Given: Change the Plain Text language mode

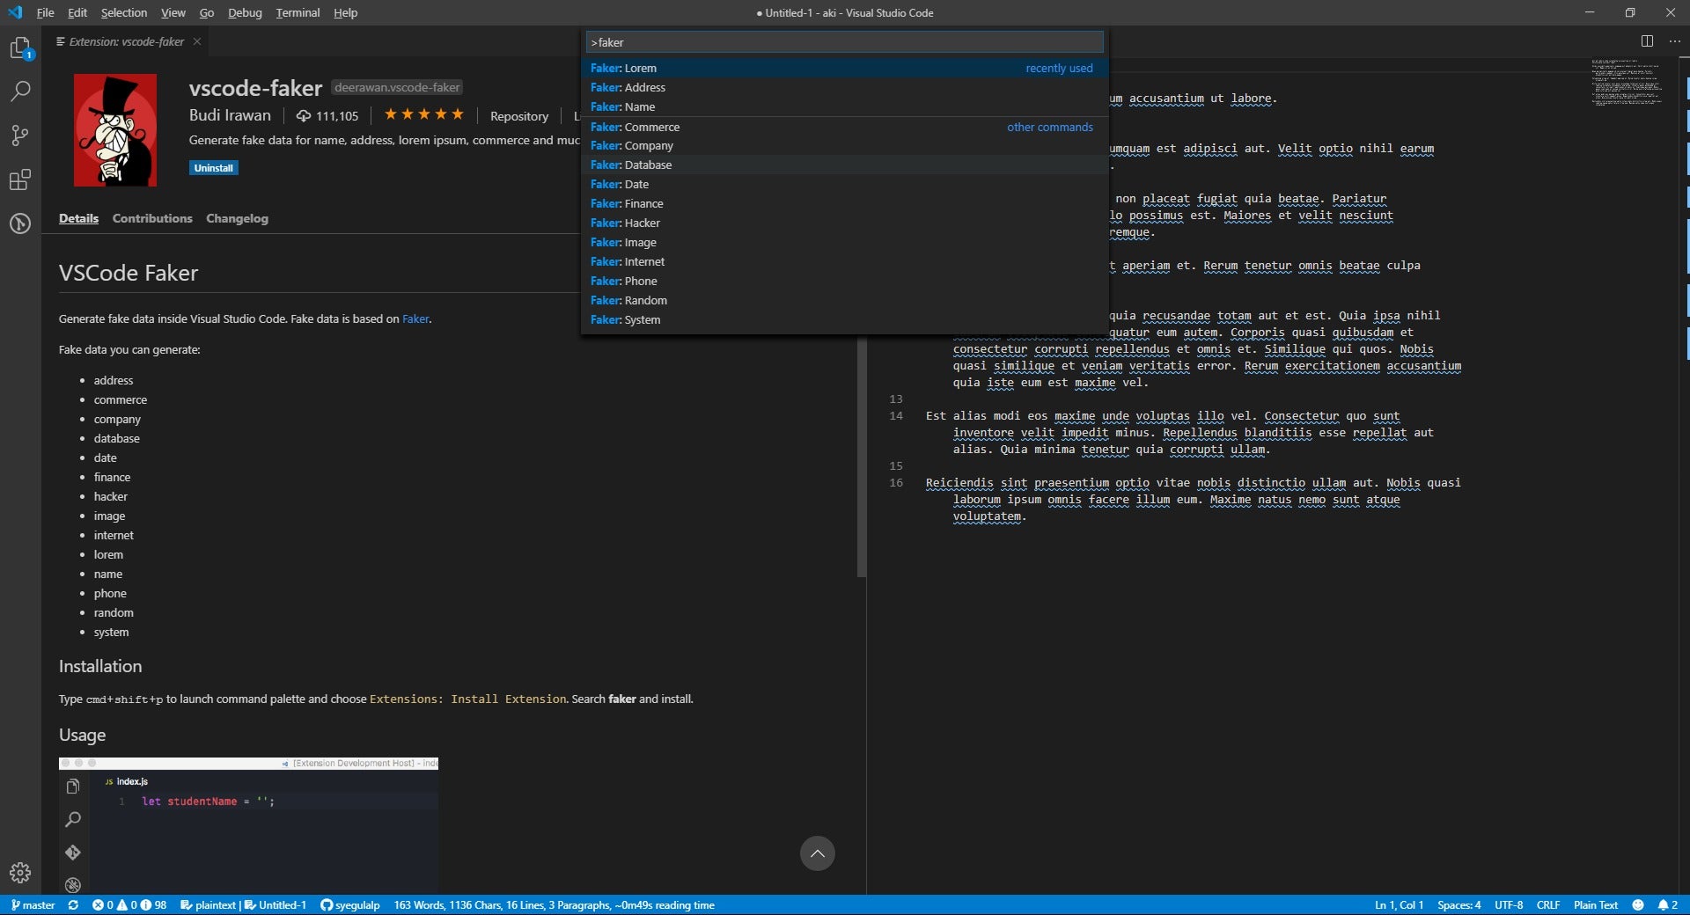Looking at the screenshot, I should (1595, 904).
